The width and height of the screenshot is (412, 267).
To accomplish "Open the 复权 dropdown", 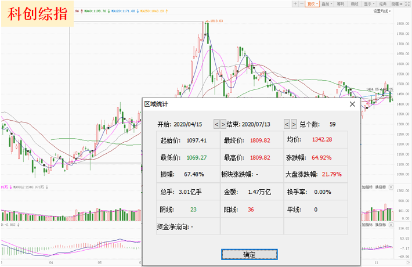I will (312, 3).
